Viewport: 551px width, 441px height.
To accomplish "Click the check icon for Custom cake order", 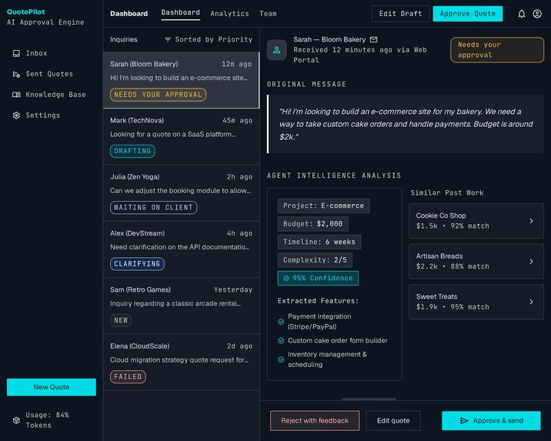I will coord(281,340).
